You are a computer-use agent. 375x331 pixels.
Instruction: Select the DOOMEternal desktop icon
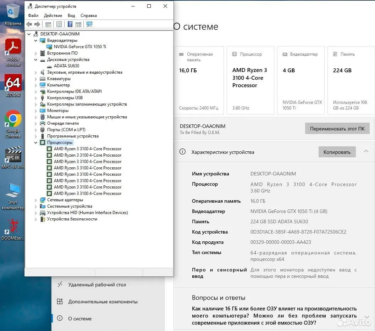click(13, 229)
